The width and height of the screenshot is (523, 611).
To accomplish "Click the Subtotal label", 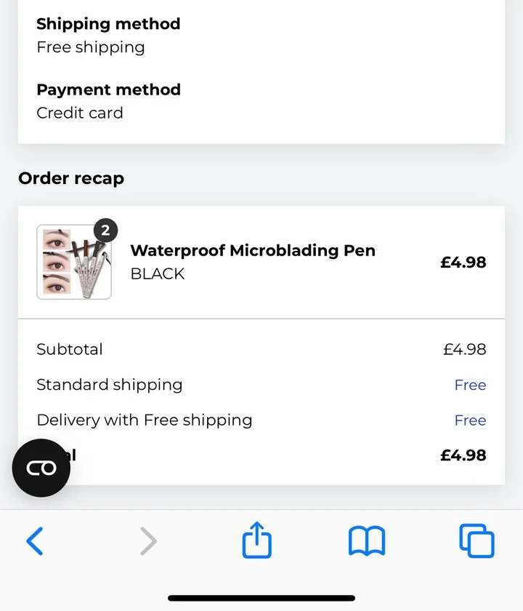I will 70,349.
